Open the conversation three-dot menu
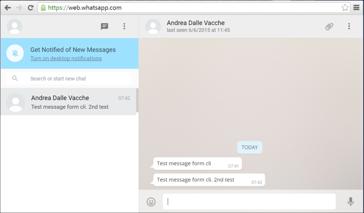Viewport: 364px width, 213px height. (349, 26)
